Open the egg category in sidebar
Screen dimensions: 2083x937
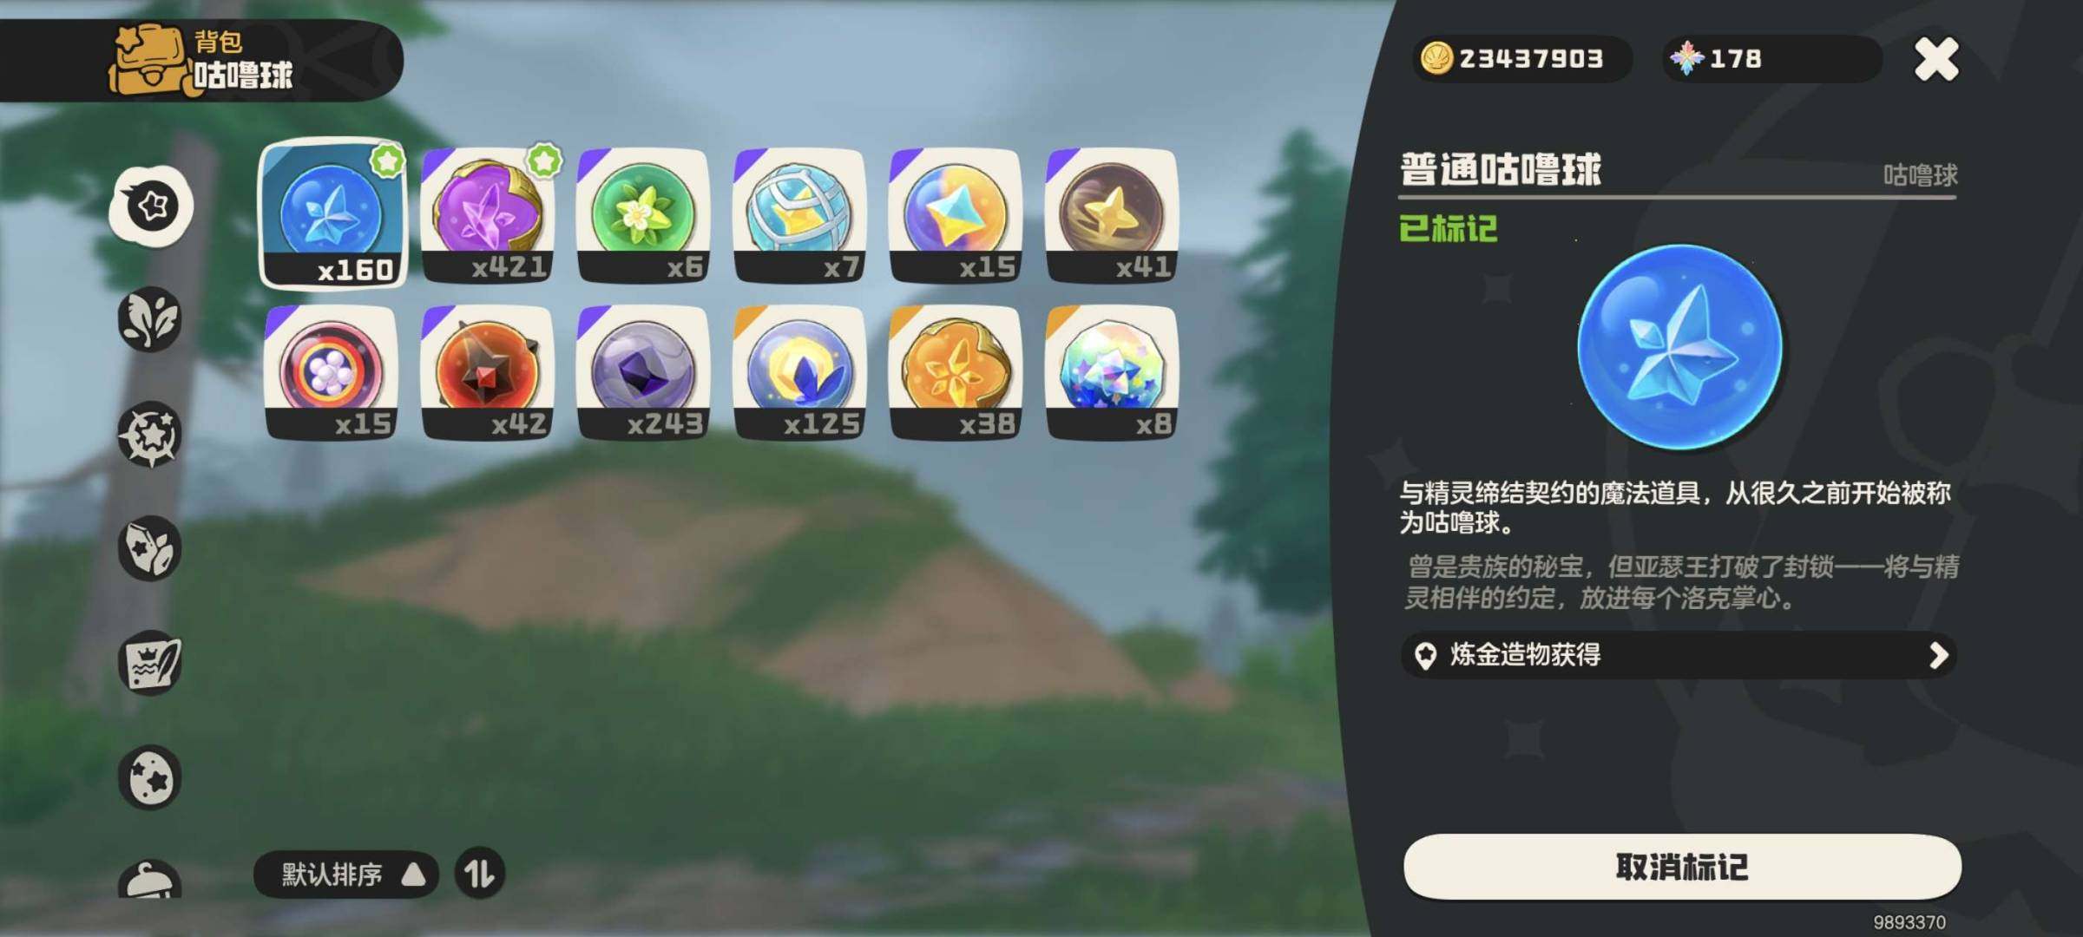coord(150,777)
